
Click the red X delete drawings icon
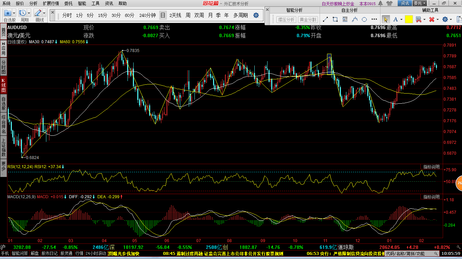[x=432, y=20]
